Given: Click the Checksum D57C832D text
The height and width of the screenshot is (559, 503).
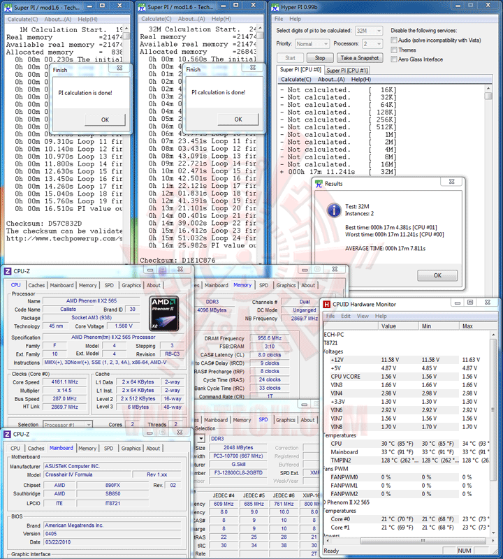Looking at the screenshot, I should 44,224.
